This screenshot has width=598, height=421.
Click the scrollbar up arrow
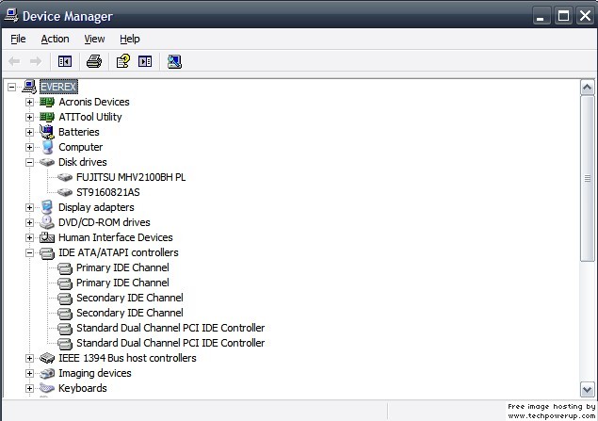click(587, 88)
